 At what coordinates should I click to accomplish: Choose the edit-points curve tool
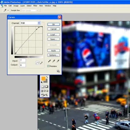[x=37, y=63]
